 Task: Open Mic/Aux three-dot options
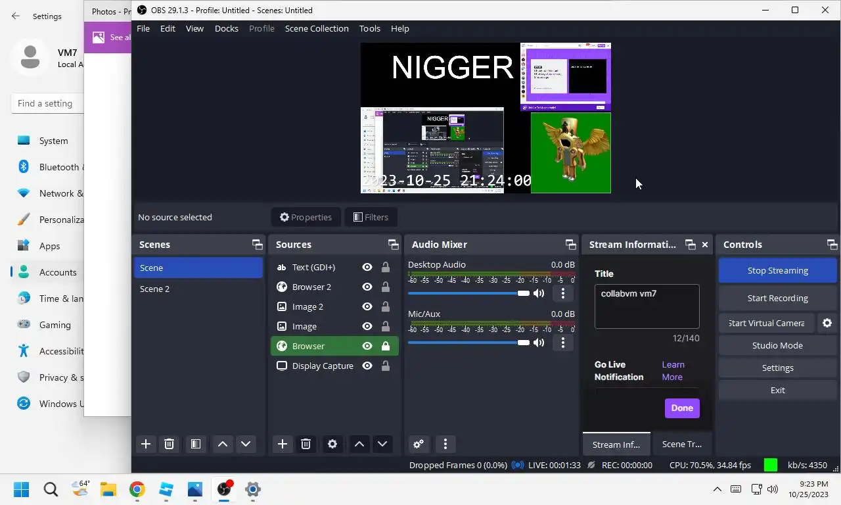[x=563, y=343]
